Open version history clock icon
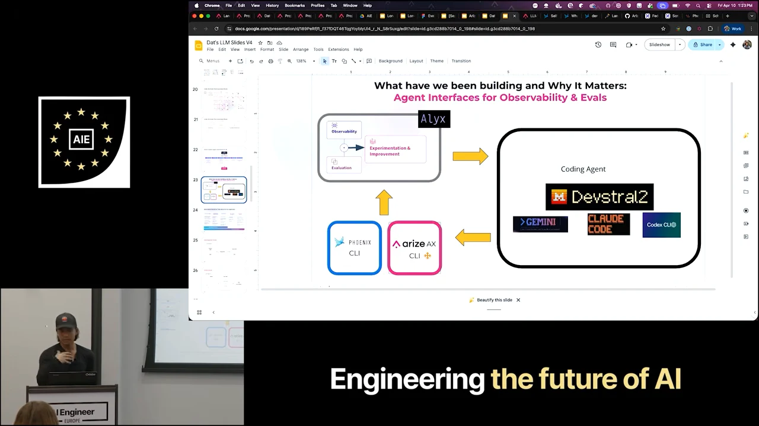The image size is (759, 426). [x=598, y=44]
